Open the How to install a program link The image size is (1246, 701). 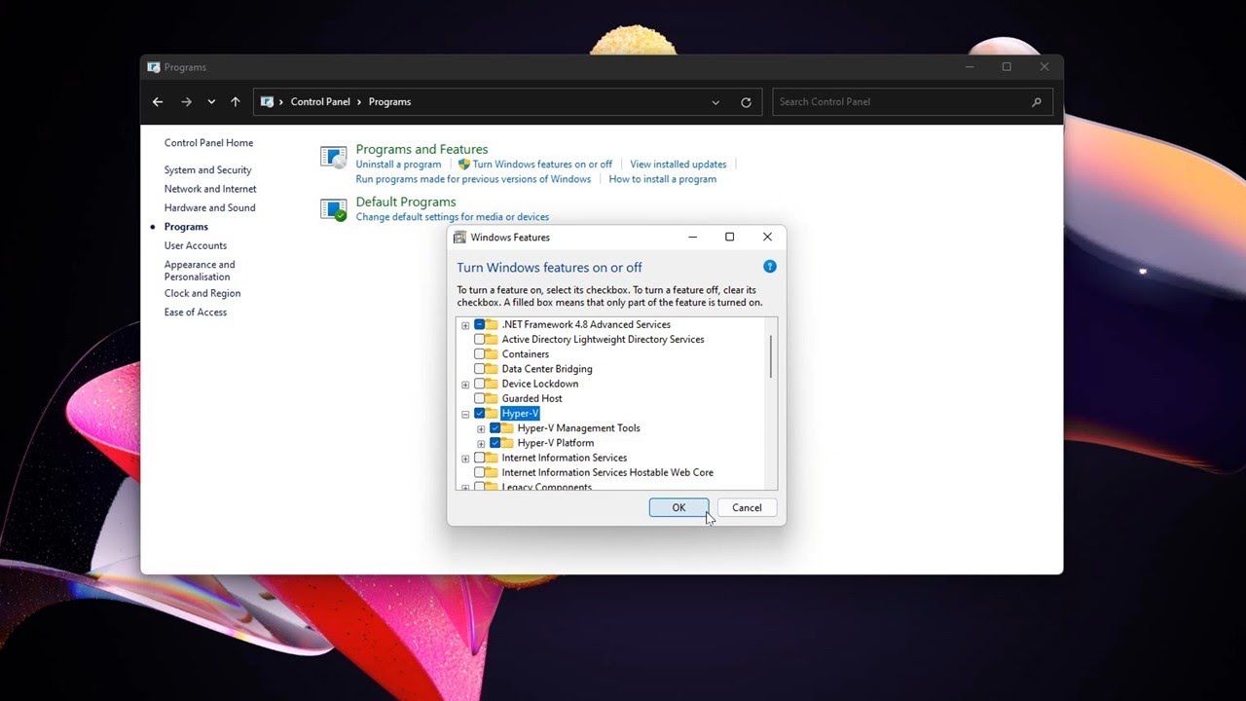click(662, 179)
